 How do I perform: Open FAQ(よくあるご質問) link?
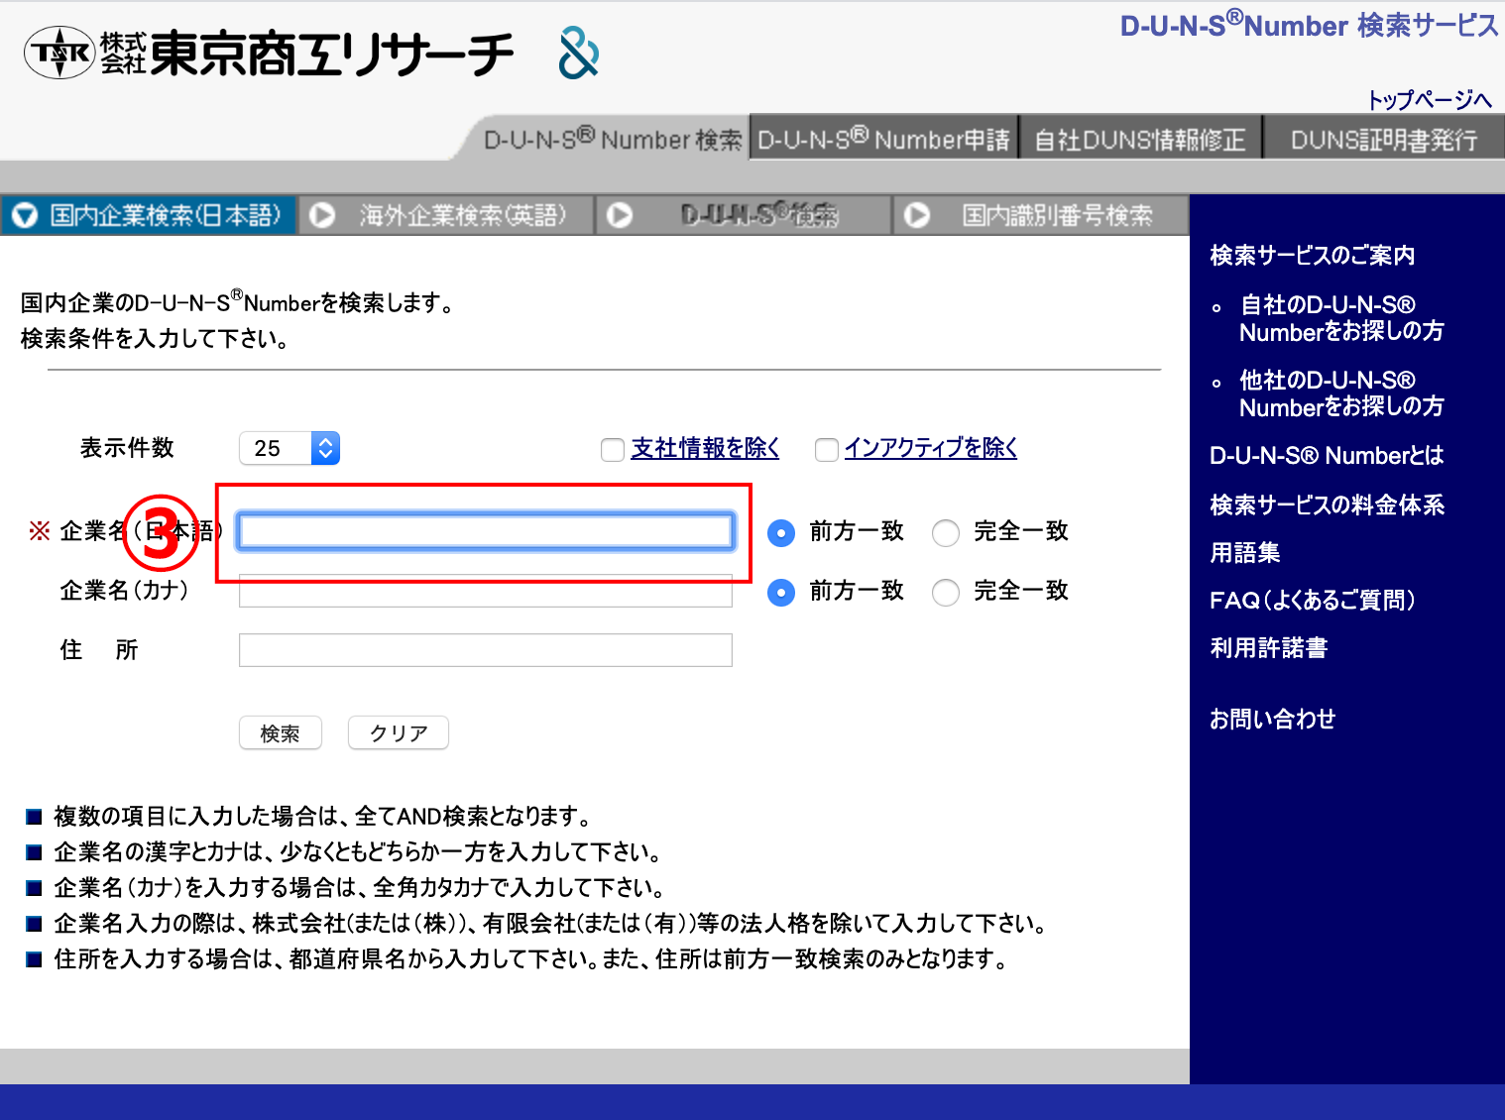pyautogui.click(x=1313, y=601)
